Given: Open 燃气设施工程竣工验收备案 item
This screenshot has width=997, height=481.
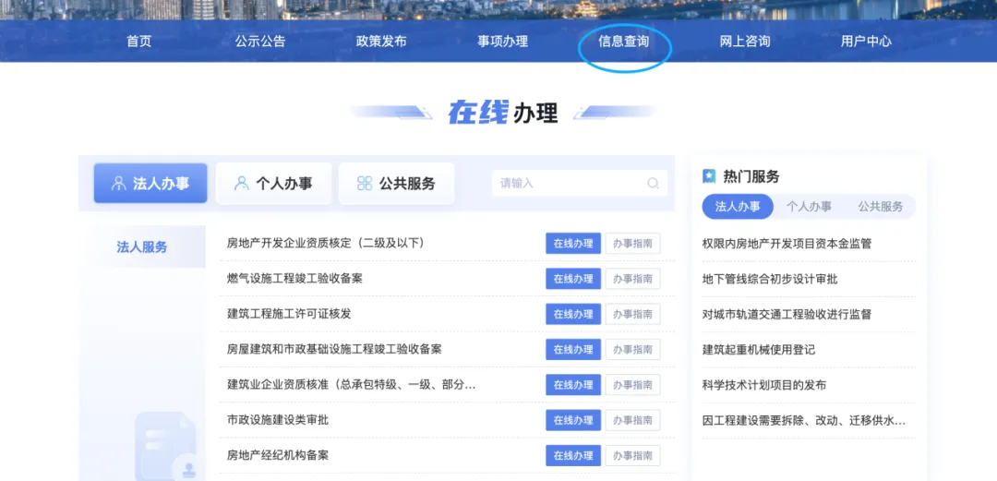Looking at the screenshot, I should pyautogui.click(x=294, y=279).
